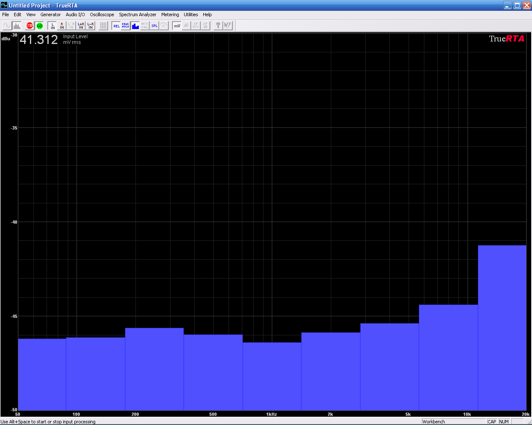Click the 41.312 input level readout

[39, 40]
